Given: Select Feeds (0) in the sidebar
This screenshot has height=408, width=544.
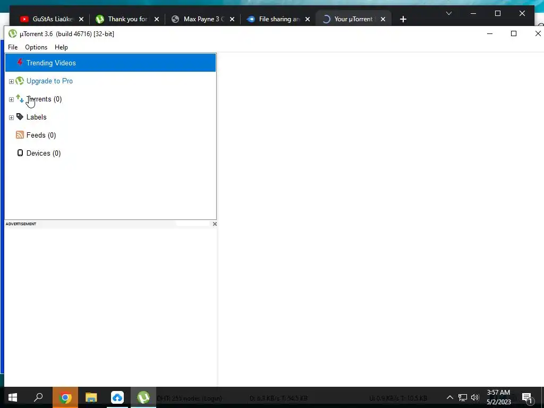Looking at the screenshot, I should coord(41,135).
